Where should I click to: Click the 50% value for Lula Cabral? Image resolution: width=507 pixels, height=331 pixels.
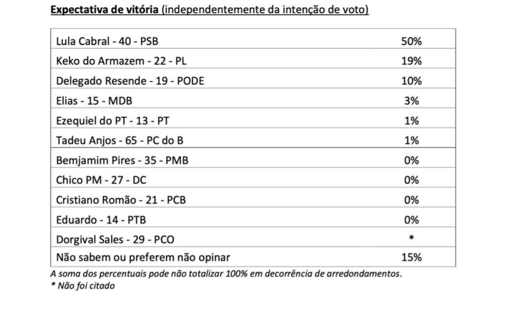pos(411,41)
